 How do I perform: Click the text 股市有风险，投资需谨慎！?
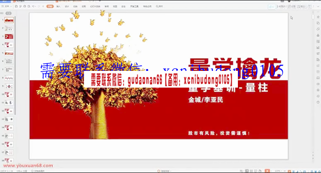tap(219, 133)
